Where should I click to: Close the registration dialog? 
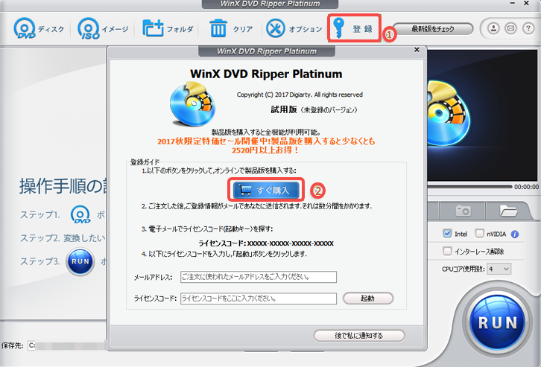point(417,50)
